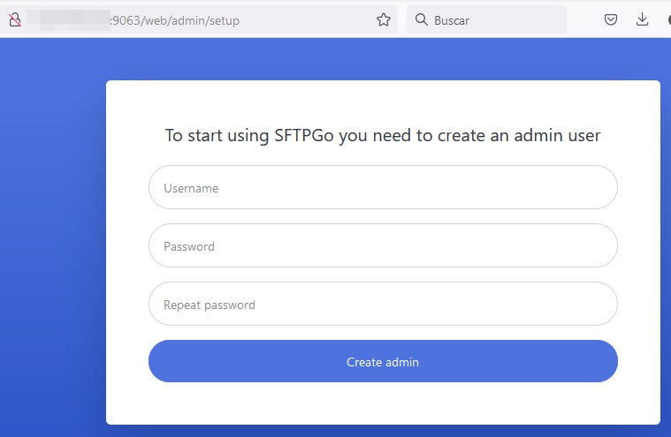Select the Repeat password field
The height and width of the screenshot is (437, 671).
[x=383, y=304]
